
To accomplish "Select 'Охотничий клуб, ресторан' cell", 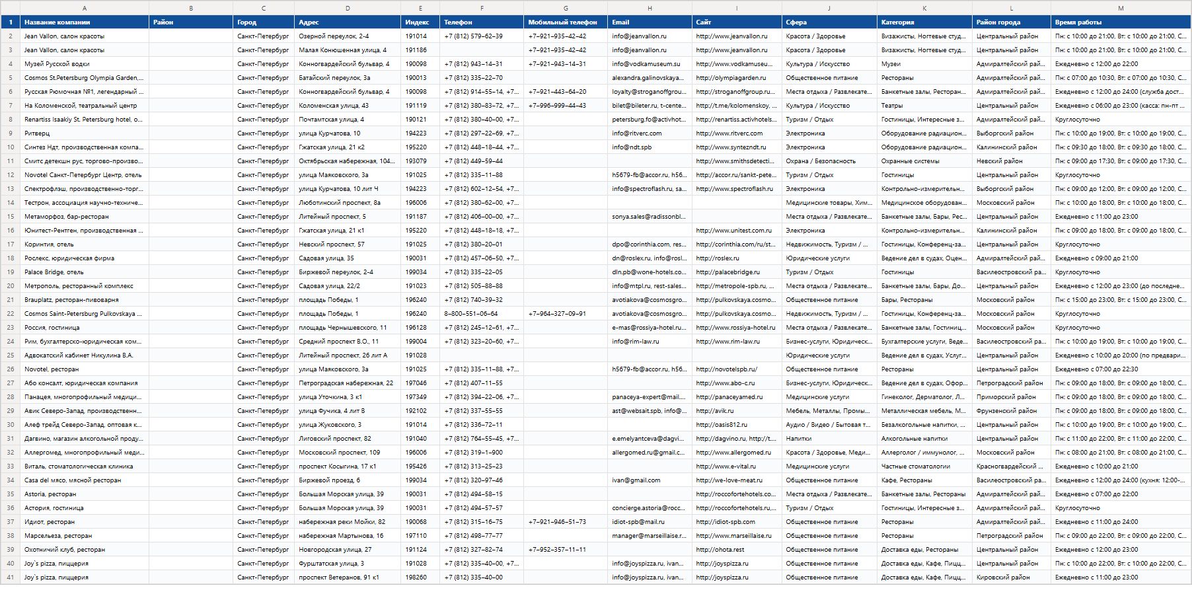I will pyautogui.click(x=85, y=550).
